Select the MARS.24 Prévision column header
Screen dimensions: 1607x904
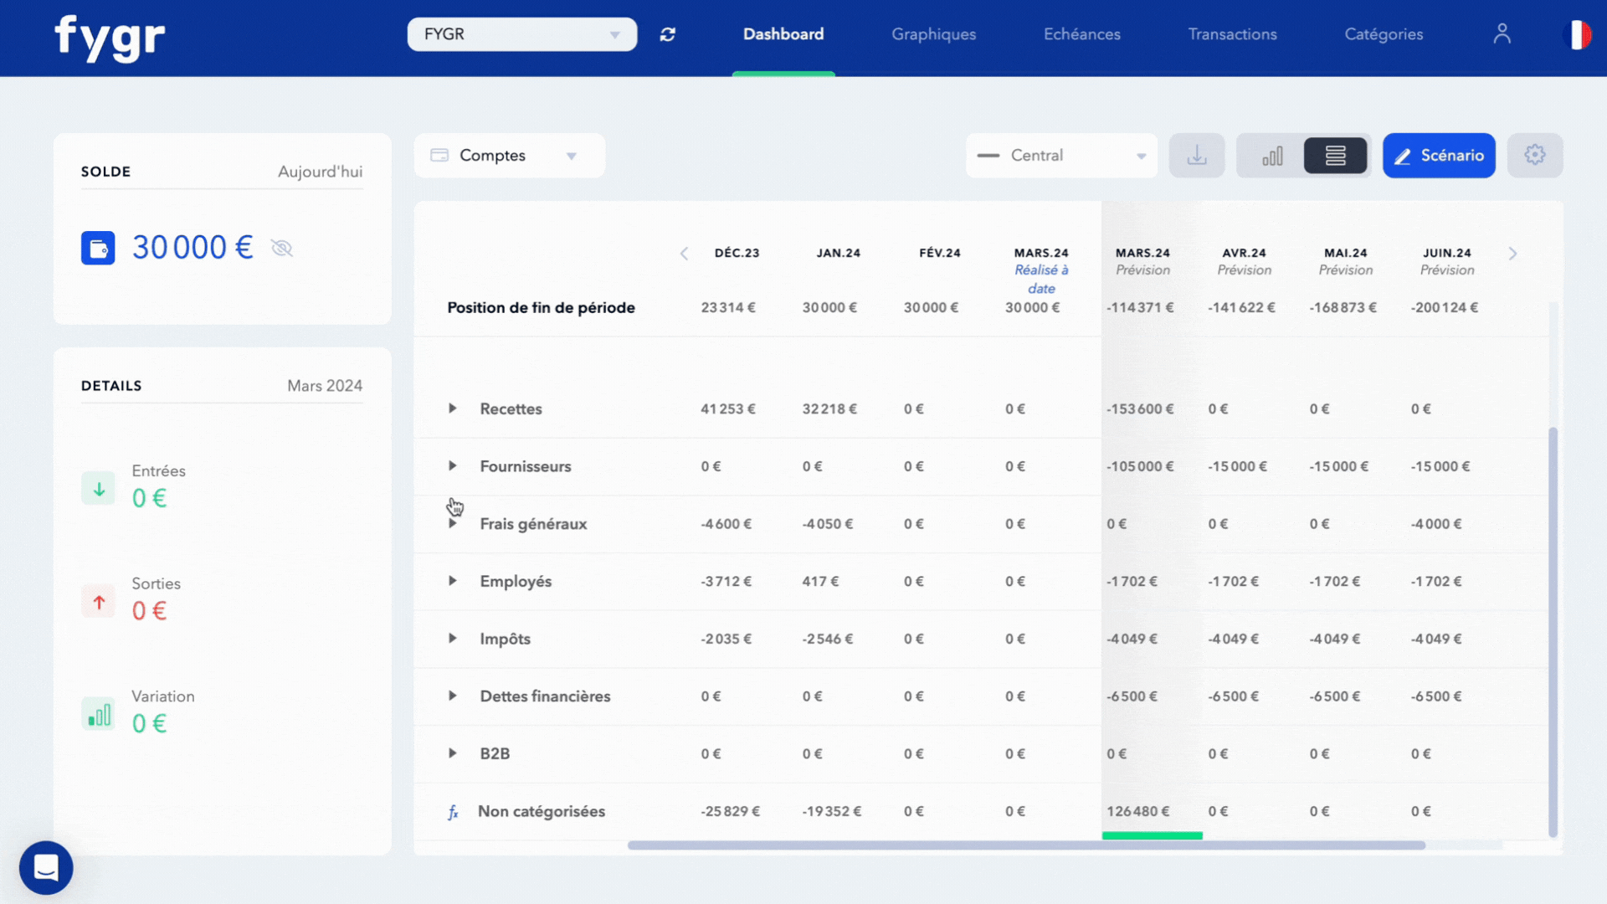(1142, 261)
